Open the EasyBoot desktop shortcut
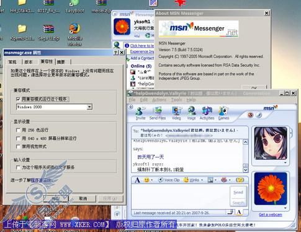The width and height of the screenshot is (301, 232). point(74,6)
